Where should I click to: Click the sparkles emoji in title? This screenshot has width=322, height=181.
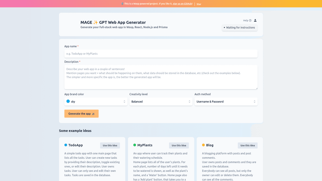[96, 23]
